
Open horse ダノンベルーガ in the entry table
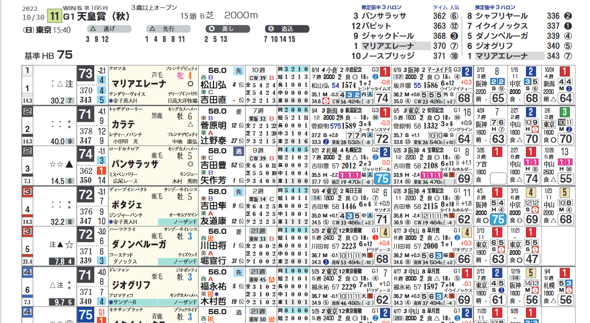[x=139, y=244]
